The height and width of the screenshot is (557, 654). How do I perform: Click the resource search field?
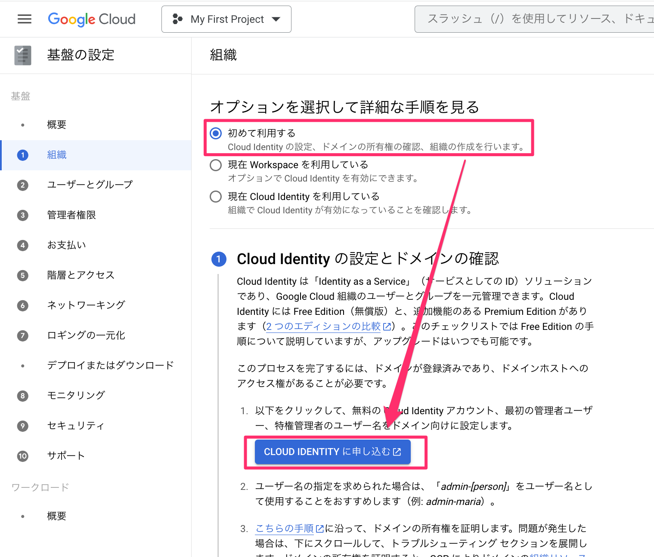(x=534, y=19)
